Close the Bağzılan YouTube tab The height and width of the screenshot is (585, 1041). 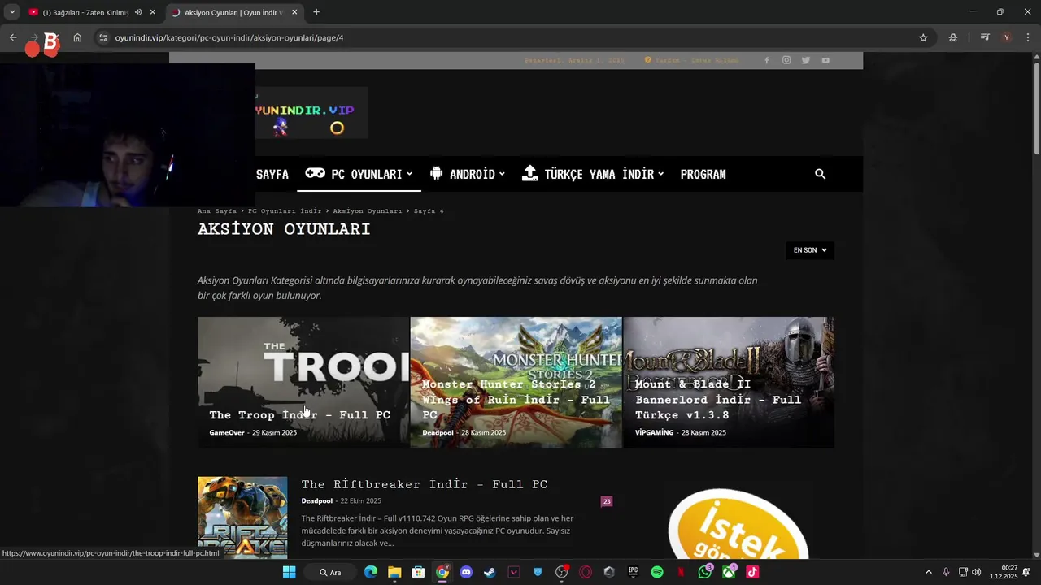coord(152,12)
